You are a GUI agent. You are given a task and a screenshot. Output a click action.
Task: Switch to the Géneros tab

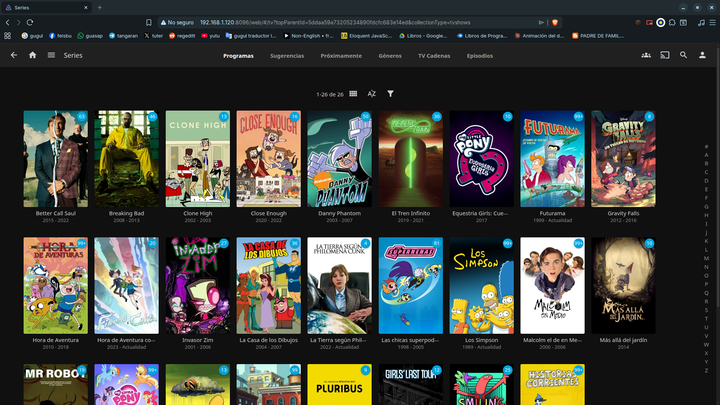390,56
